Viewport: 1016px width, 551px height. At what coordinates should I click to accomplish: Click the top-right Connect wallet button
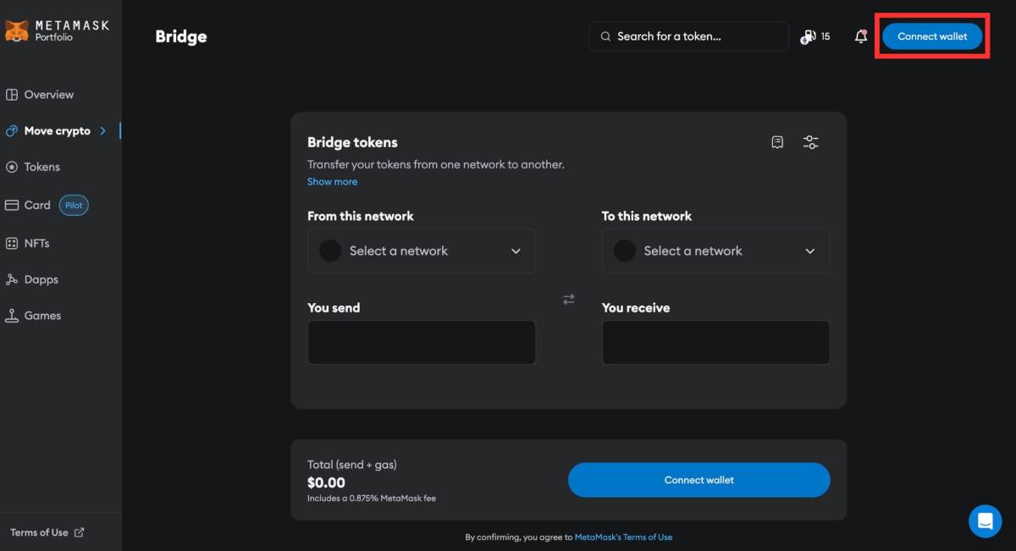pos(932,36)
